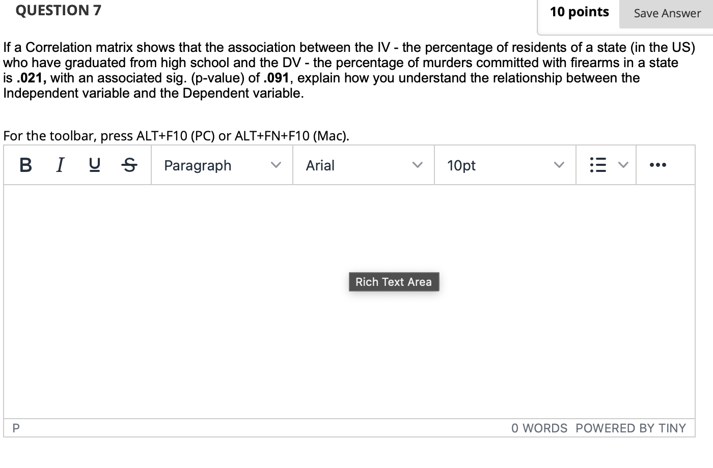Expand the bullet list style chevron
The width and height of the screenshot is (713, 468).
pos(622,165)
